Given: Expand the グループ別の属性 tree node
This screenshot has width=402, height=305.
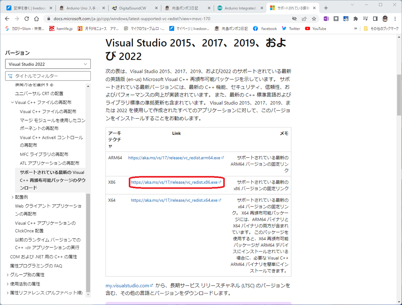Looking at the screenshot, I should click(8, 275).
